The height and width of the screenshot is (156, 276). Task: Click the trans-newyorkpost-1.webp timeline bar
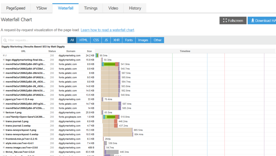click(x=118, y=134)
